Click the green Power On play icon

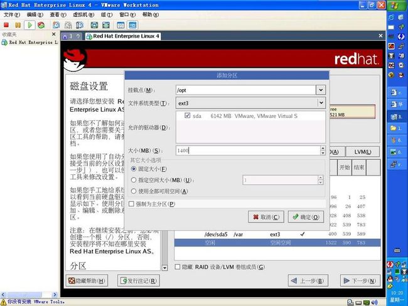pyautogui.click(x=30, y=25)
